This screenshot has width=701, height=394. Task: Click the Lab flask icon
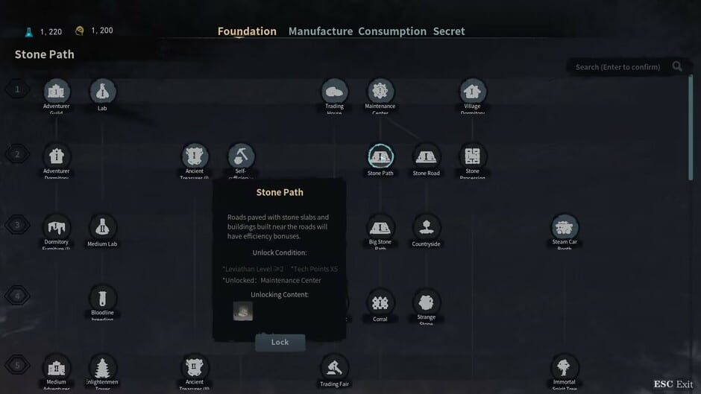(x=102, y=92)
